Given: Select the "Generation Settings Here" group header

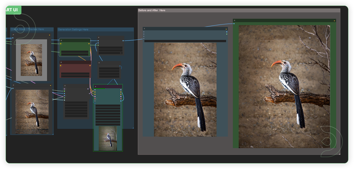Looking at the screenshot, I should [73, 29].
